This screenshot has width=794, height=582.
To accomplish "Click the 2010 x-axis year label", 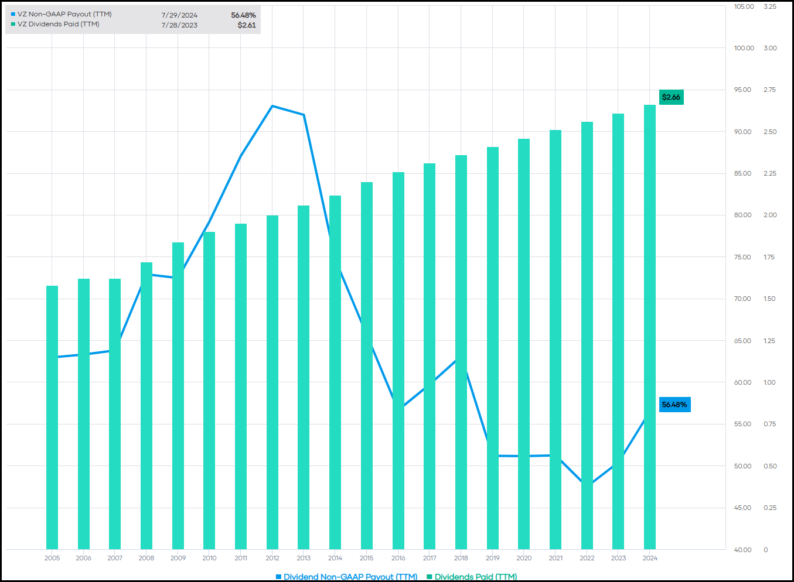I will pos(209,558).
